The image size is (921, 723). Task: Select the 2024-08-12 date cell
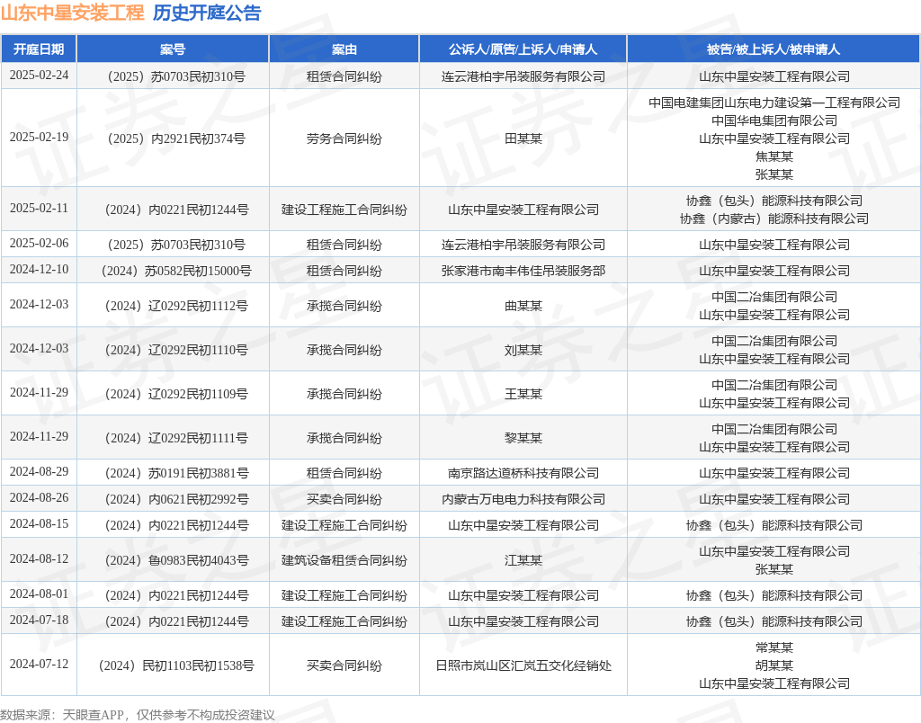[39, 559]
